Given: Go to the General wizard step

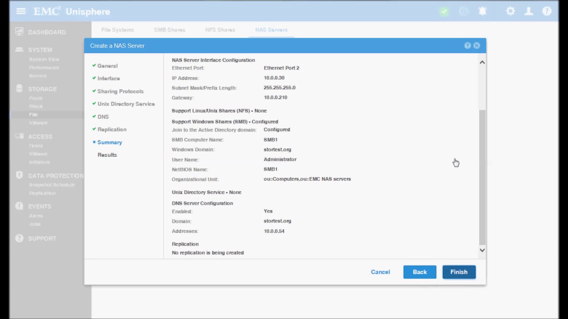Looking at the screenshot, I should (107, 66).
